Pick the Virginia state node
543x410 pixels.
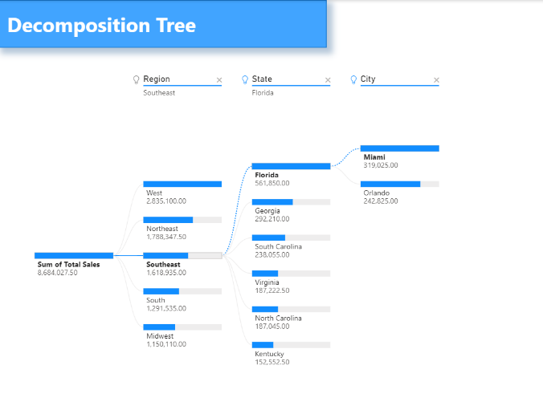click(292, 282)
